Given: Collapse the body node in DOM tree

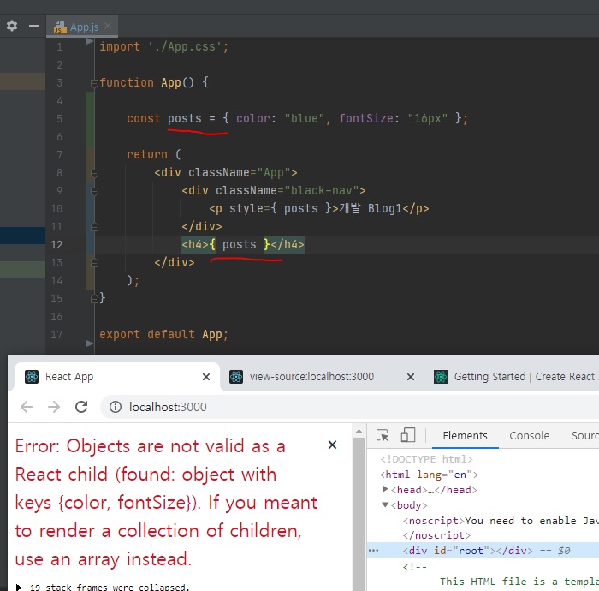Looking at the screenshot, I should pyautogui.click(x=385, y=505).
